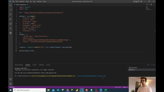
Task: Toggle the primary side bar layout icon
Action: [x=134, y=2]
